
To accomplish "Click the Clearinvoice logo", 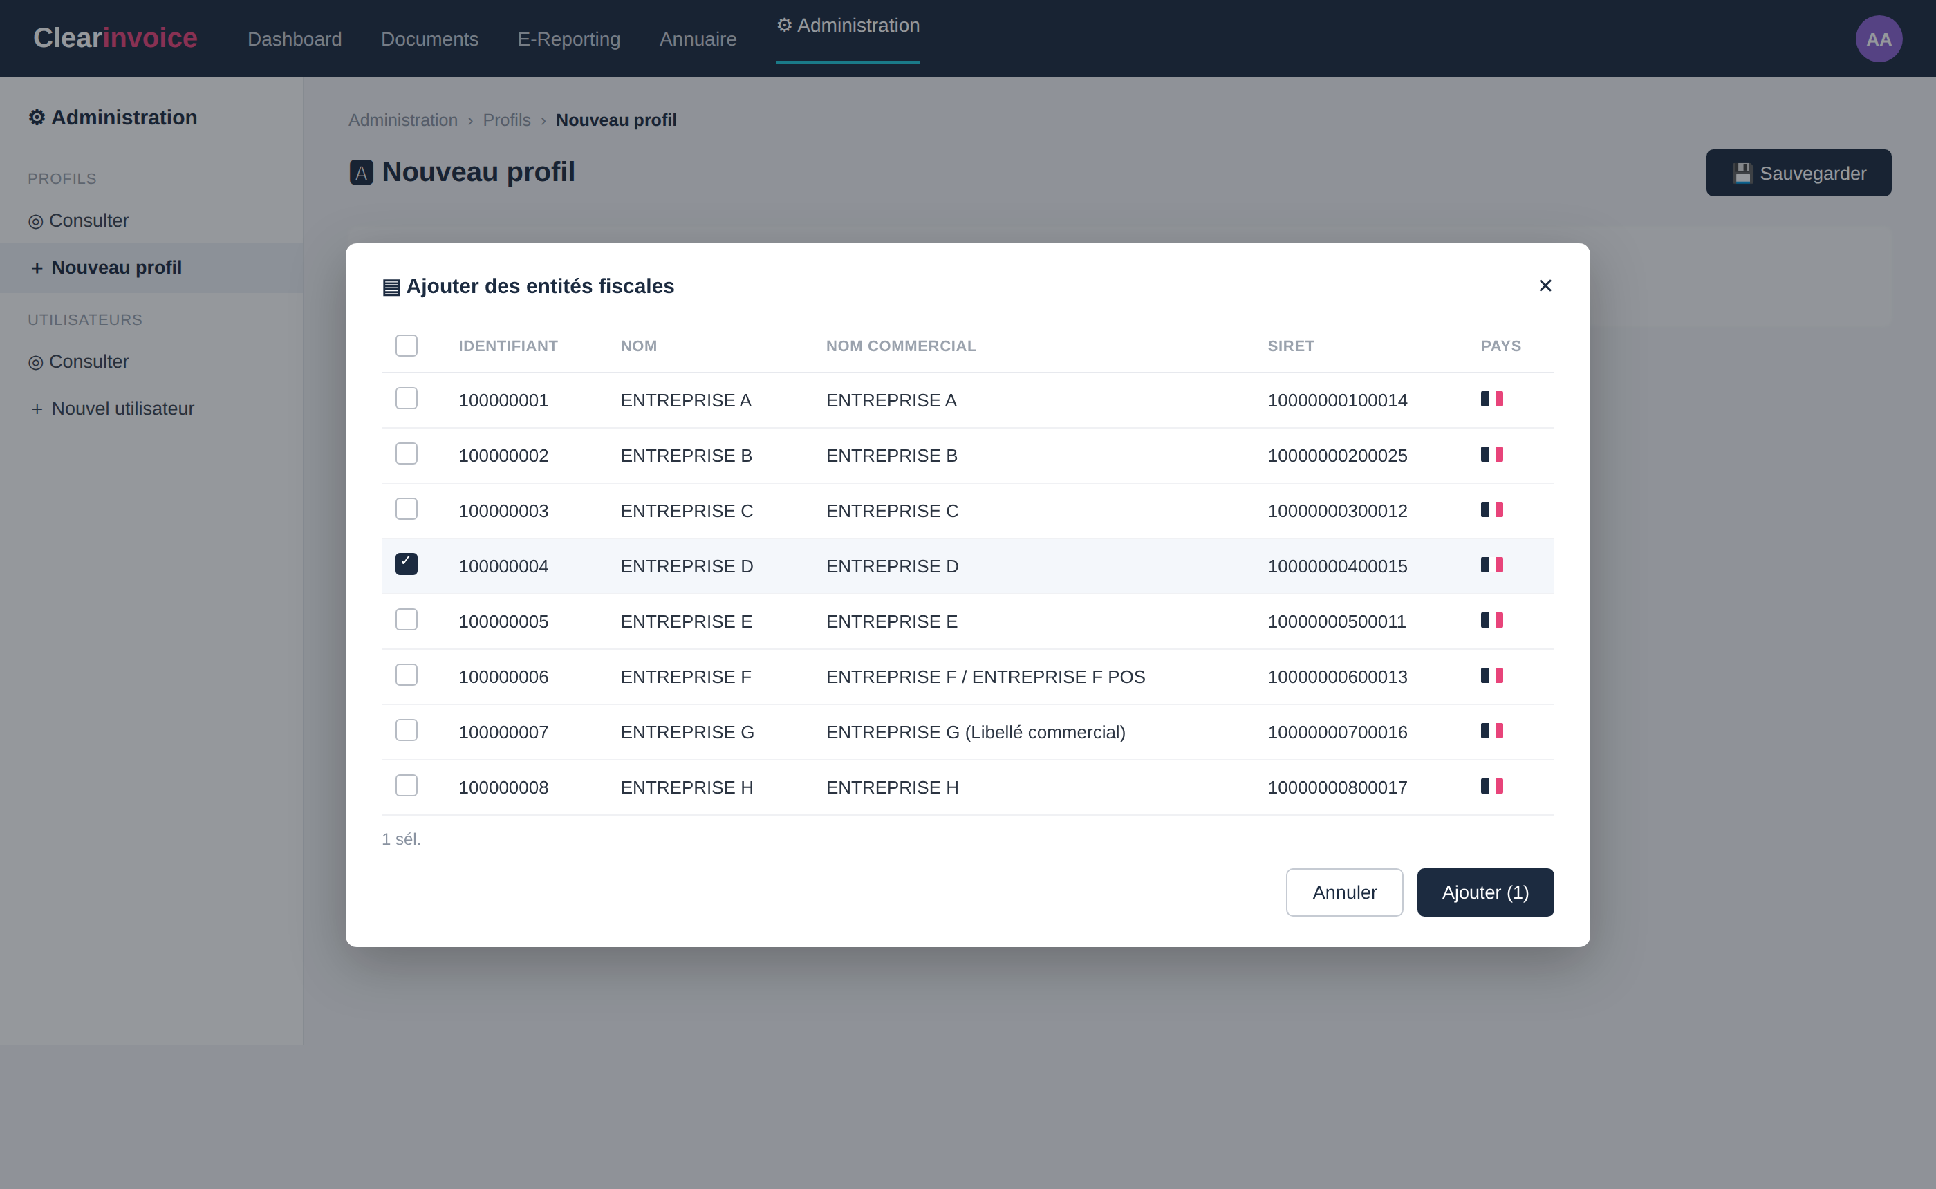I will click(x=115, y=38).
